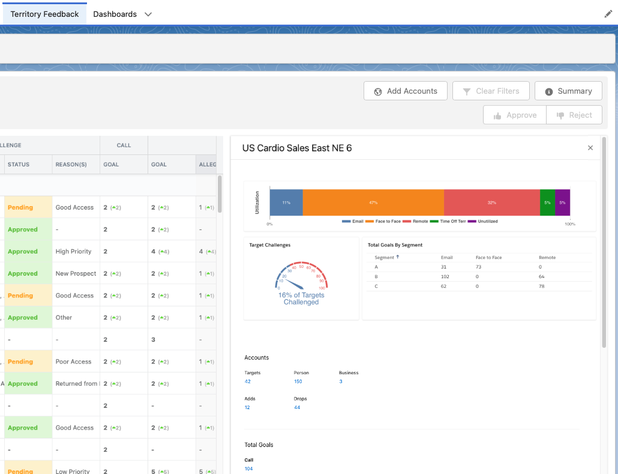618x474 pixels.
Task: Open the Person count link 150
Action: [298, 381]
